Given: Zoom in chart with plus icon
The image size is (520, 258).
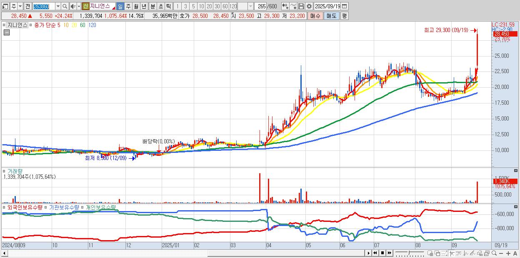Looking at the screenshot, I should coord(508,253).
